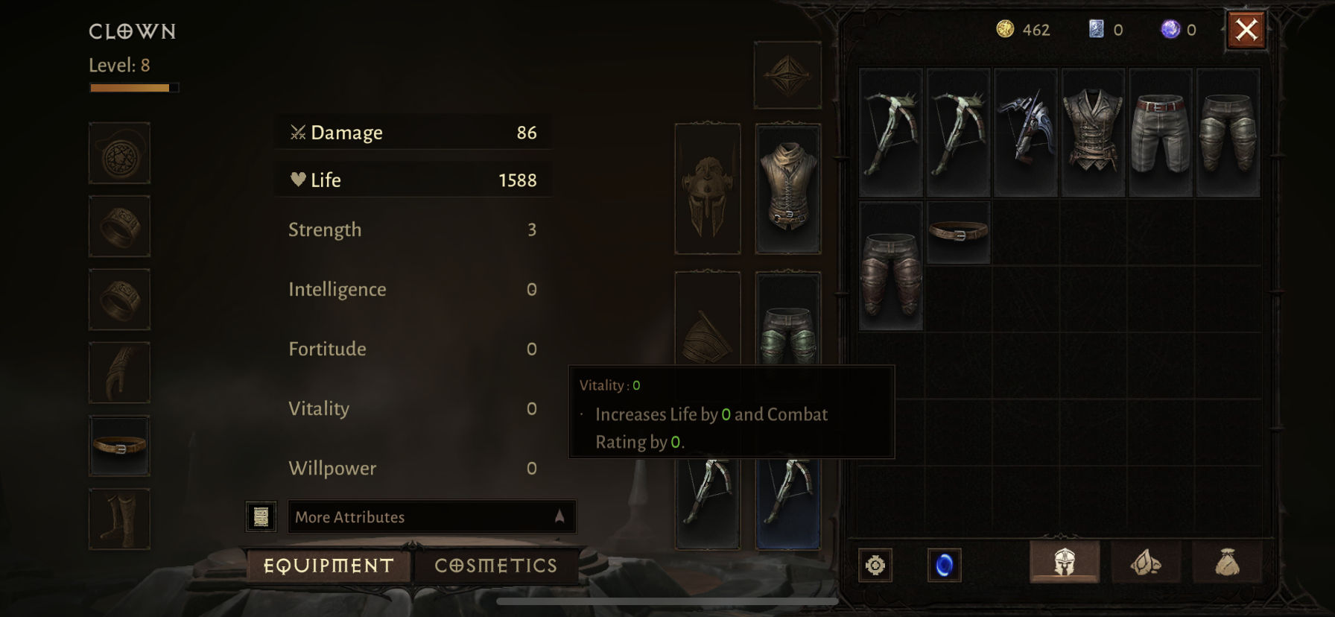Open the pouch bag inventory tab

point(1227,562)
